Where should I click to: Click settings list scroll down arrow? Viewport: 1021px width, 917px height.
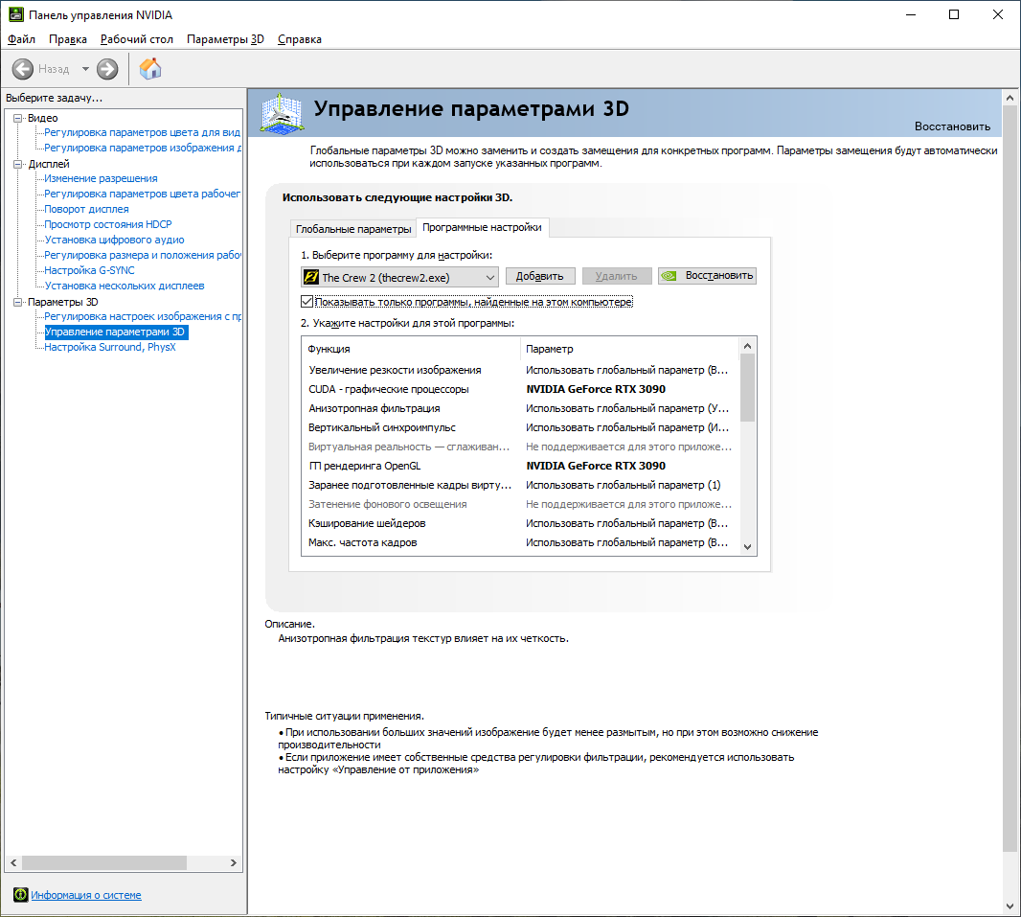coord(747,547)
